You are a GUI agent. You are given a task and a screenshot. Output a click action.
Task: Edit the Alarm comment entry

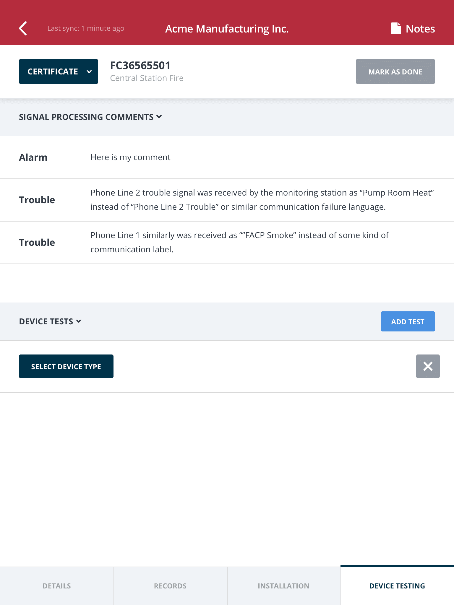(x=130, y=157)
